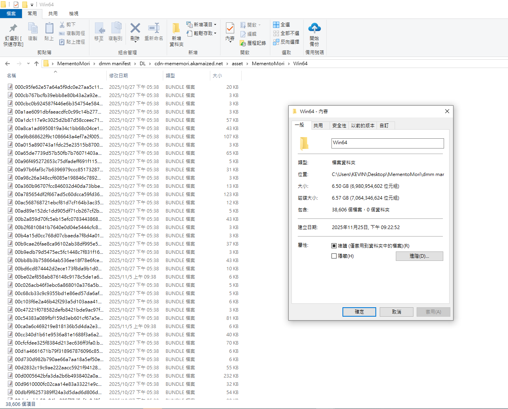Click the Win64 folder name field
The height and width of the screenshot is (409, 508).
[387, 143]
